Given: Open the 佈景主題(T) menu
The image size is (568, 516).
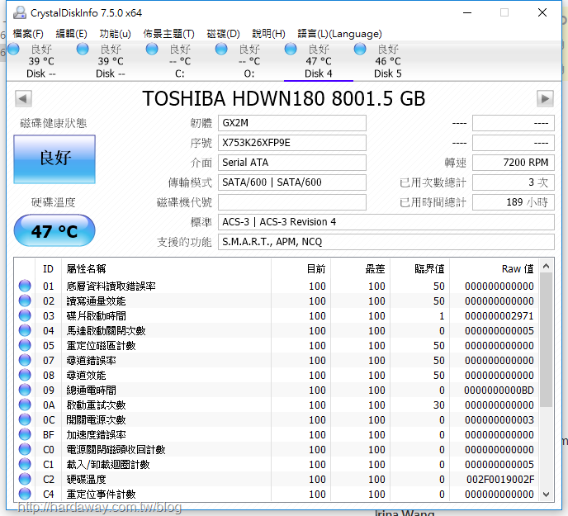Looking at the screenshot, I should [168, 34].
